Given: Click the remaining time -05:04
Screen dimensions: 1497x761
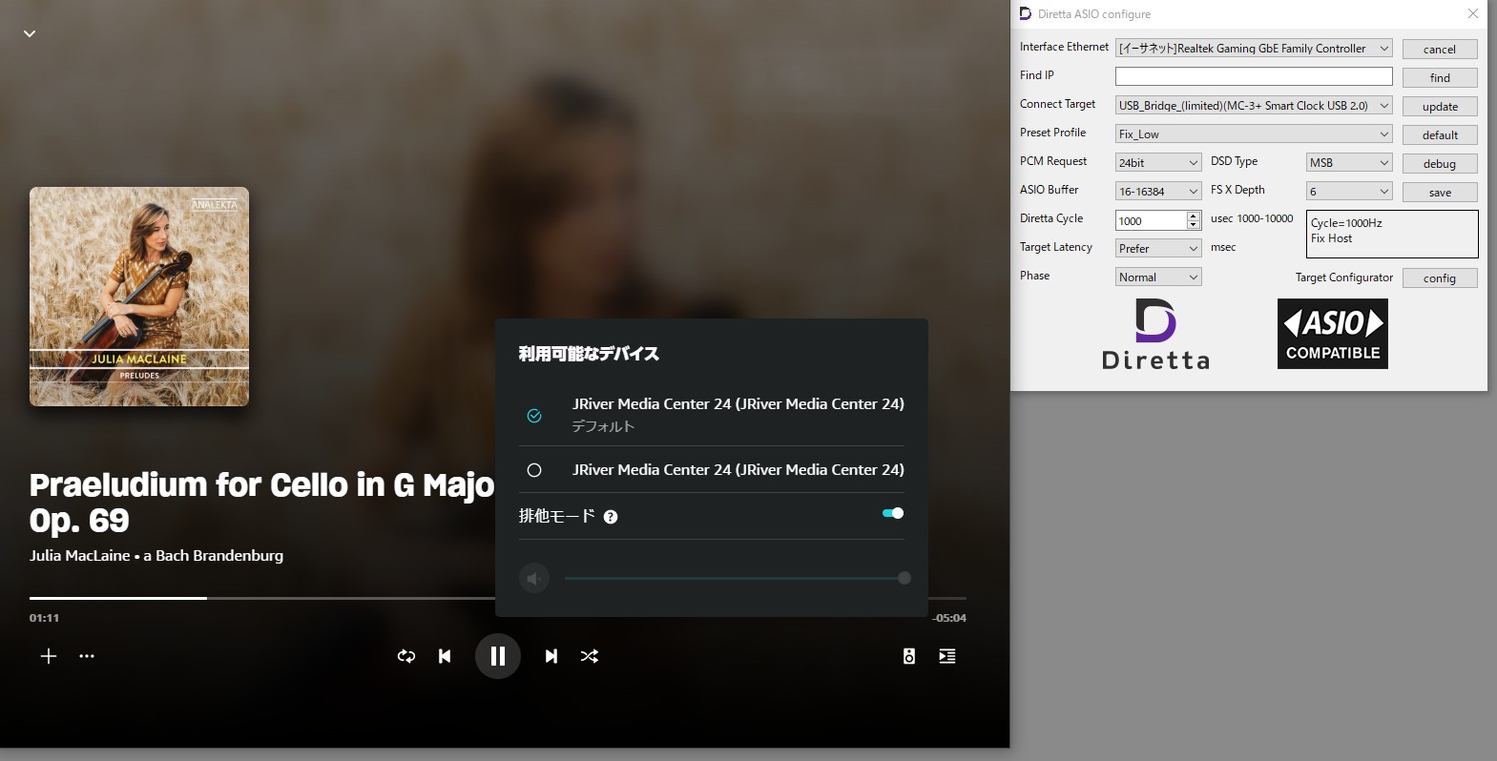Looking at the screenshot, I should point(949,618).
